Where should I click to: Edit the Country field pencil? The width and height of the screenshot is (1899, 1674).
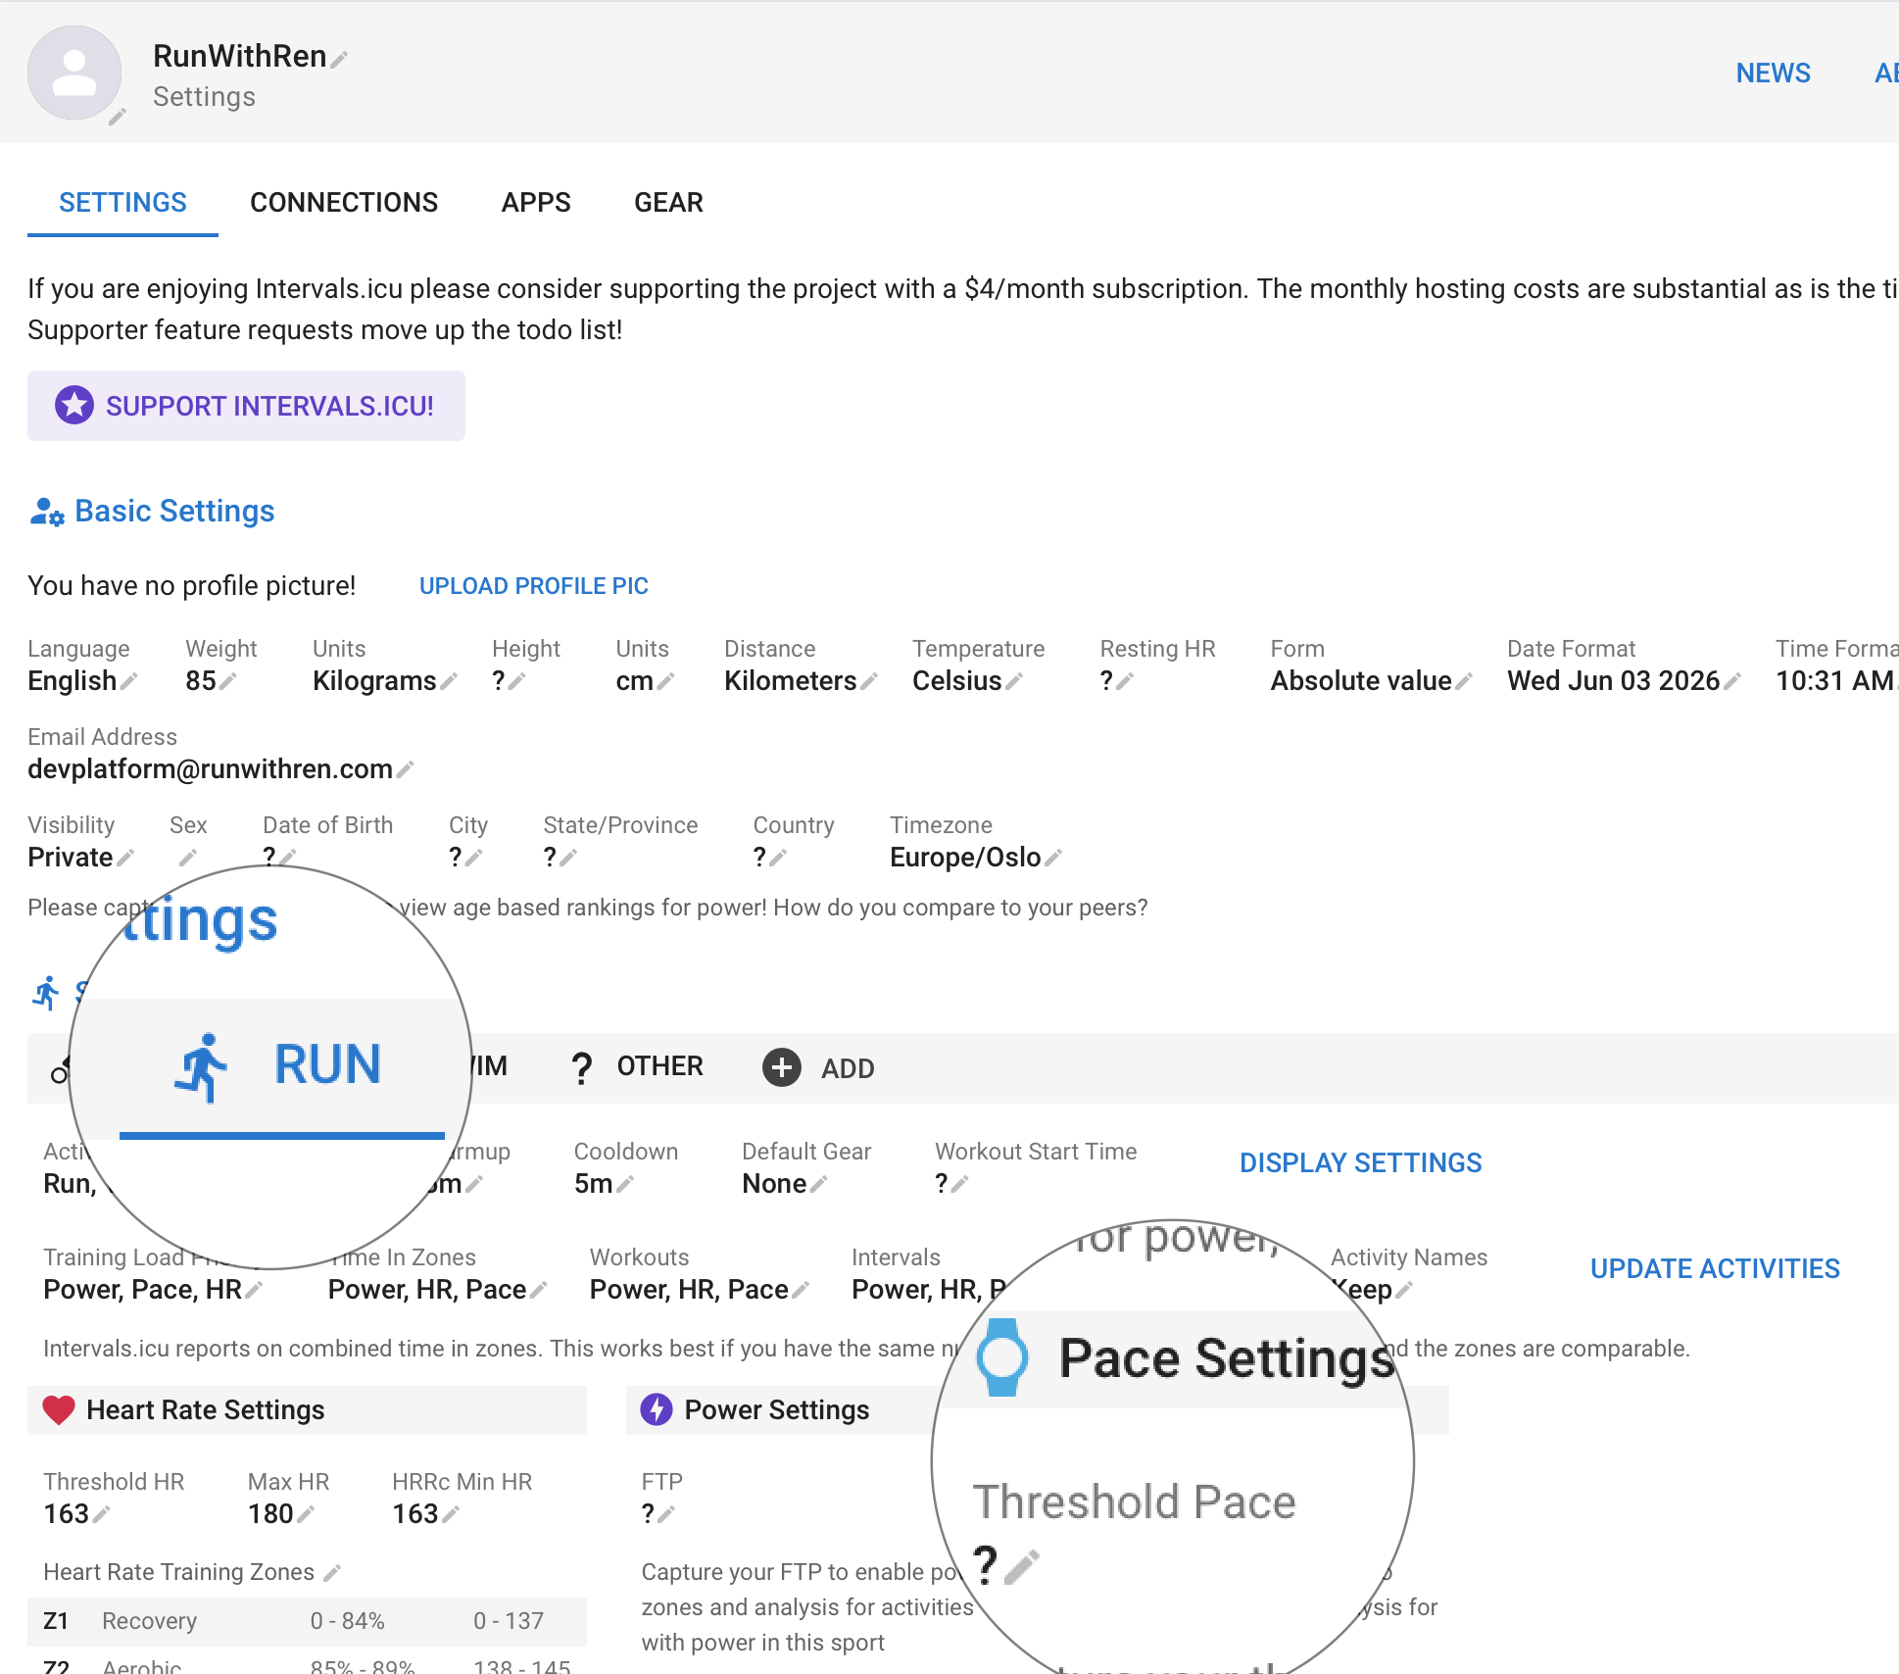tap(778, 858)
